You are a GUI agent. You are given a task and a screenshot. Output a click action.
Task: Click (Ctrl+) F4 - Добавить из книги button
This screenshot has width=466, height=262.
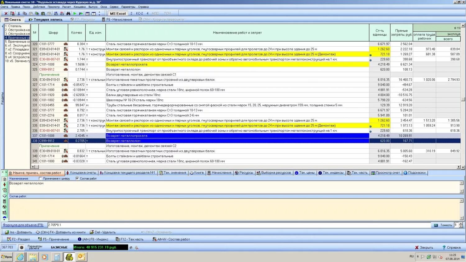click(61, 232)
